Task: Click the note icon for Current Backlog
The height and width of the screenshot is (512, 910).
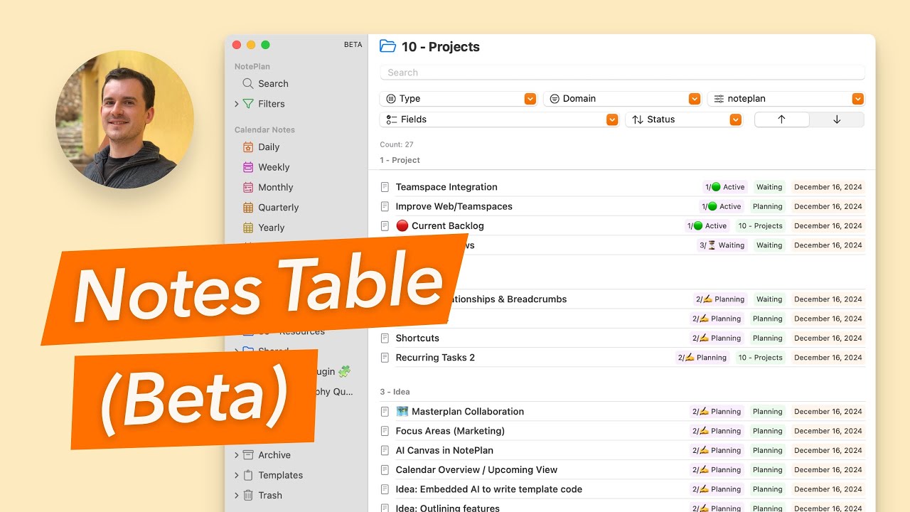Action: (x=385, y=225)
